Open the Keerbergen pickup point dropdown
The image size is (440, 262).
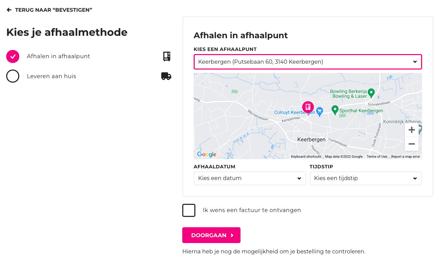tap(308, 62)
